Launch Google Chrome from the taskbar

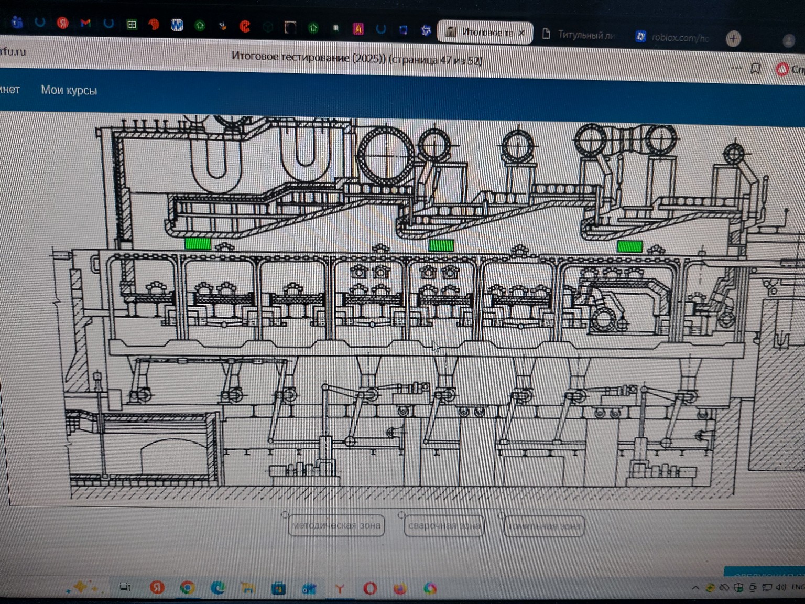tap(187, 588)
